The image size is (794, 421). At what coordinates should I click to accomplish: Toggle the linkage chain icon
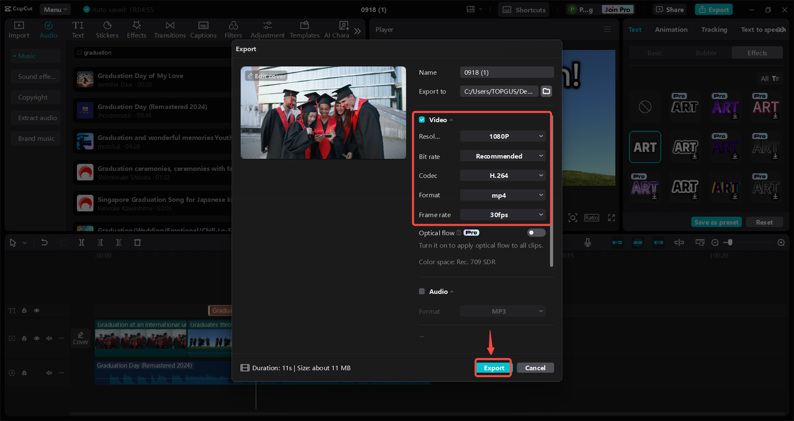point(658,243)
